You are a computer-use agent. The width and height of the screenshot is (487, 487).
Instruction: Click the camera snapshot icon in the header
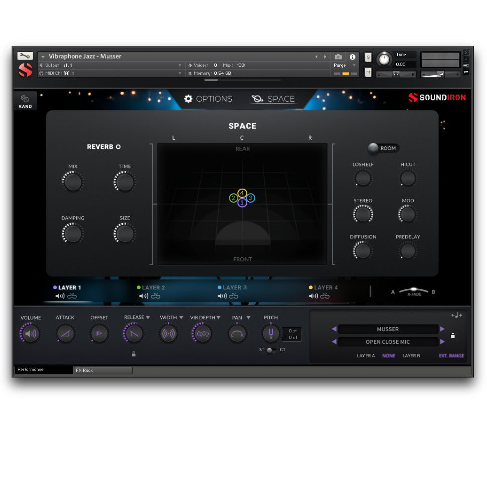click(x=338, y=57)
